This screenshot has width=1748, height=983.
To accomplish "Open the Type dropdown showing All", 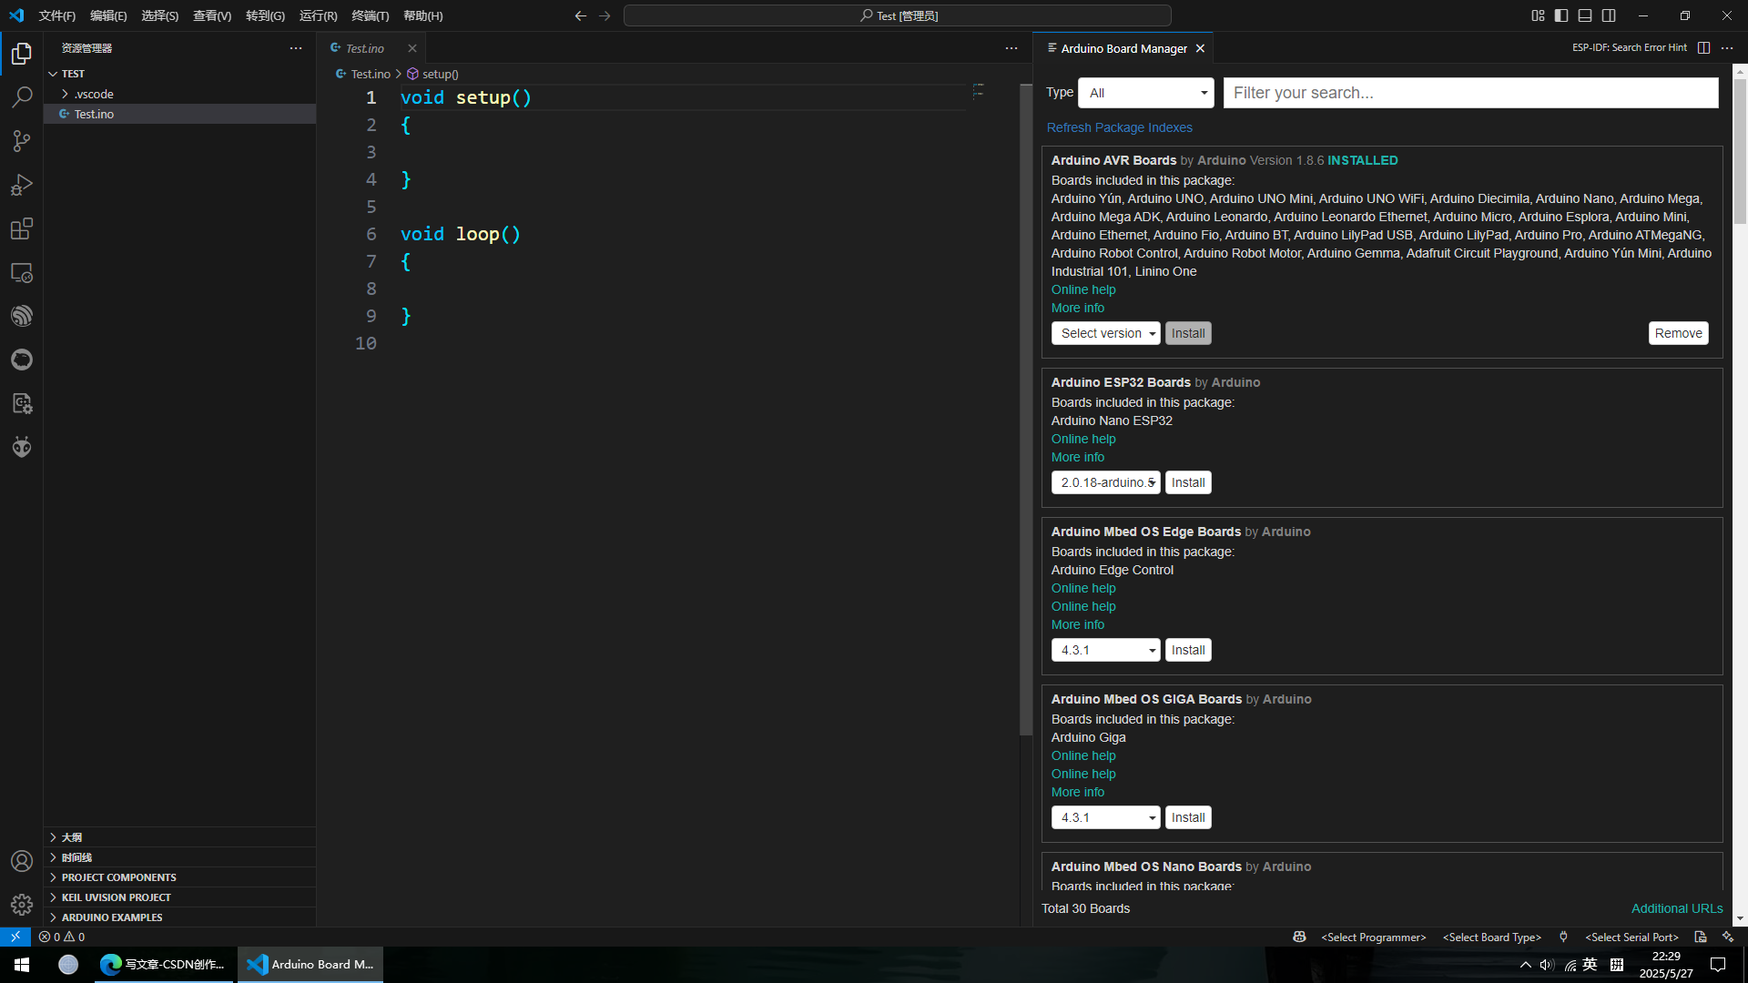I will [1146, 93].
